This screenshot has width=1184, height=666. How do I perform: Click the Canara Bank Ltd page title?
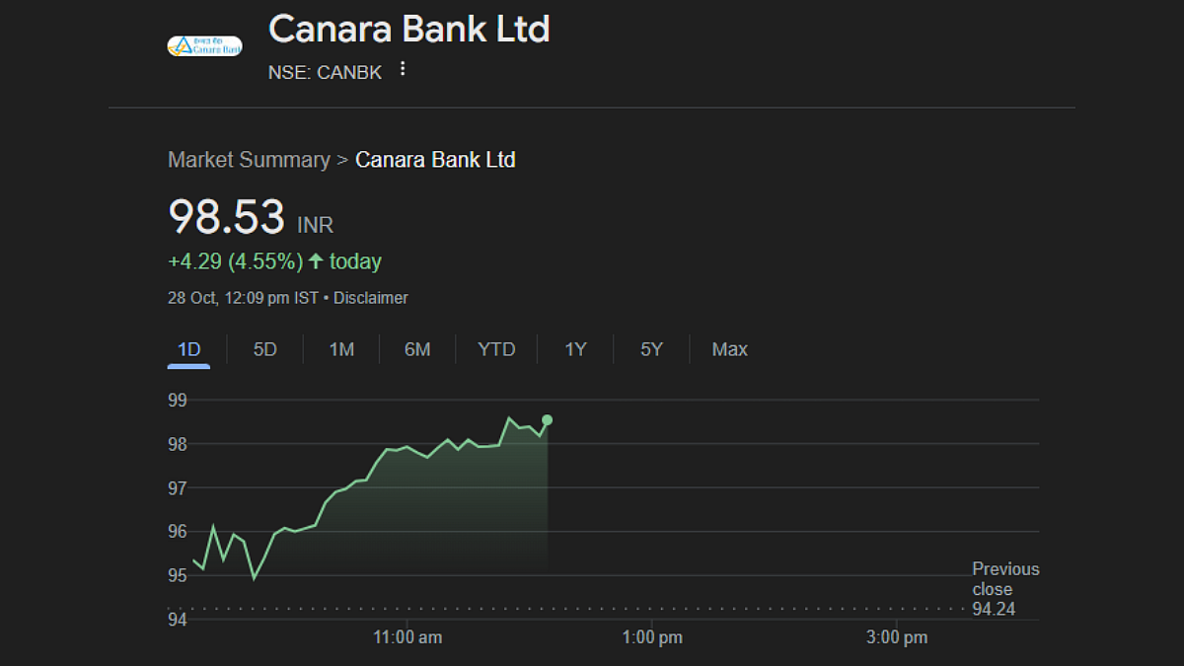point(408,29)
